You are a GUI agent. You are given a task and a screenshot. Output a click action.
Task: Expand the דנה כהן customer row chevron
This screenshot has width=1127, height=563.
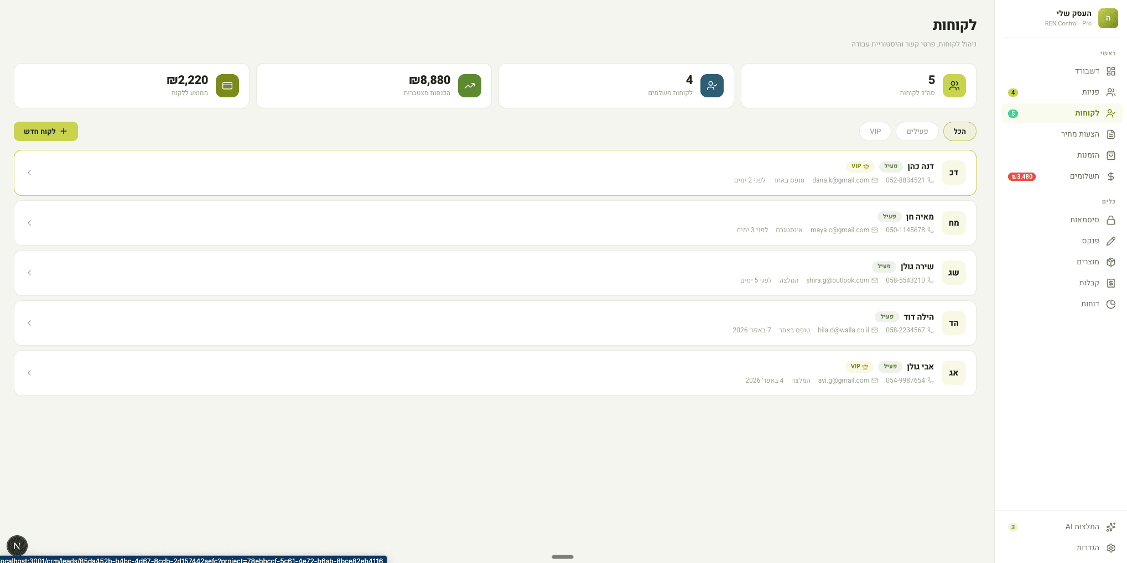tap(29, 173)
